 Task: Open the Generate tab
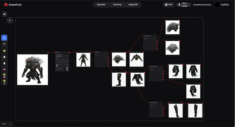tap(101, 4)
